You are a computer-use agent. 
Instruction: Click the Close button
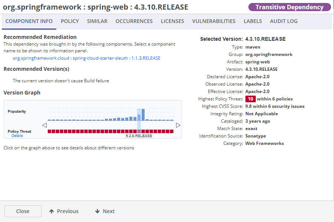coord(23,211)
